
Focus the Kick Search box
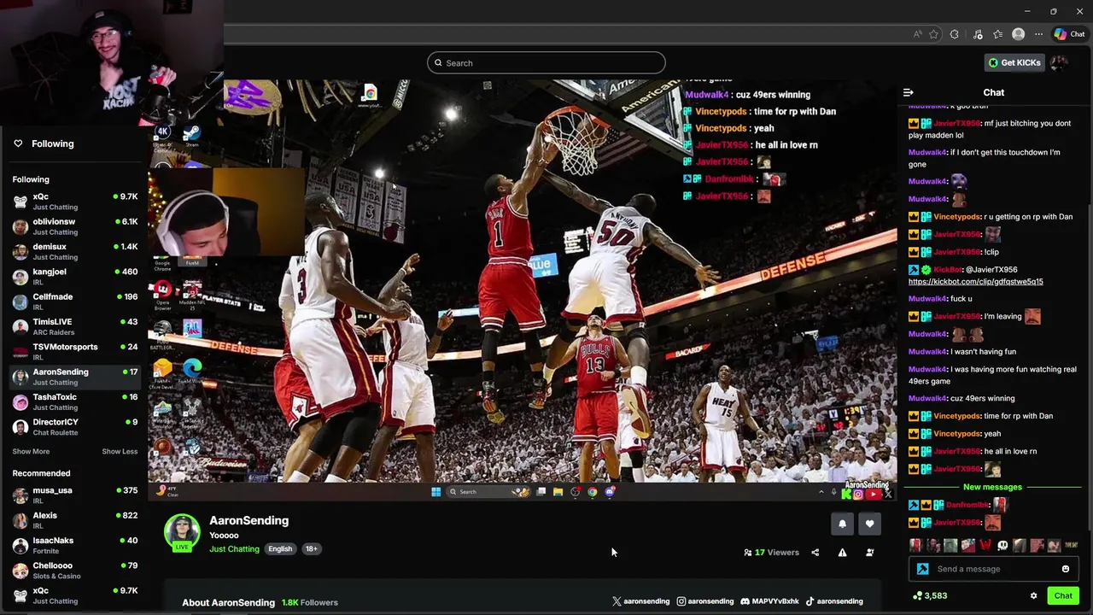(x=546, y=62)
